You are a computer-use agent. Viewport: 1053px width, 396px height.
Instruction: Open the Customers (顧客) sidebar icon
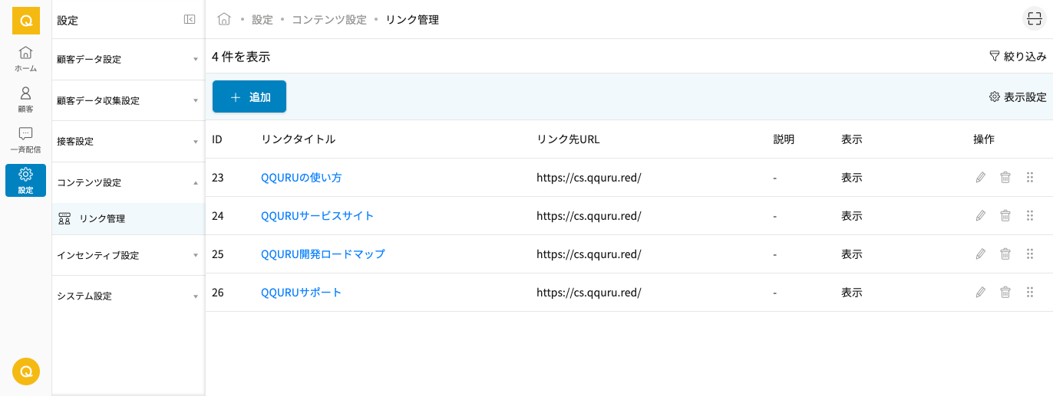tap(25, 99)
